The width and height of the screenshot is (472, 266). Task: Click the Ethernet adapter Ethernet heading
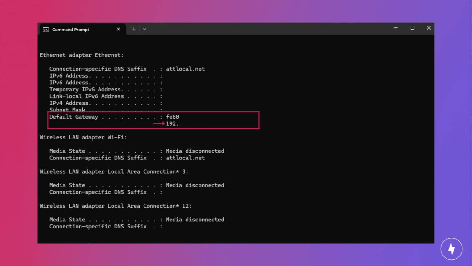pos(81,55)
